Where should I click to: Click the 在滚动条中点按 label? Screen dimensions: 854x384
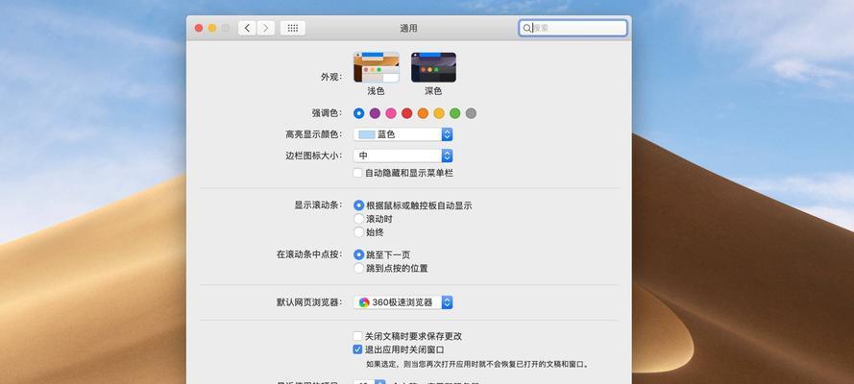coord(310,254)
